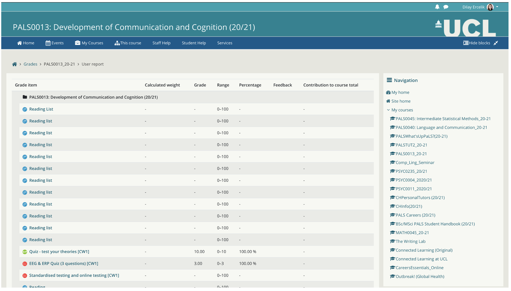Screen dimensions: 511x291
Task: Open Connected Learning (Original) course
Action: [x=424, y=250]
